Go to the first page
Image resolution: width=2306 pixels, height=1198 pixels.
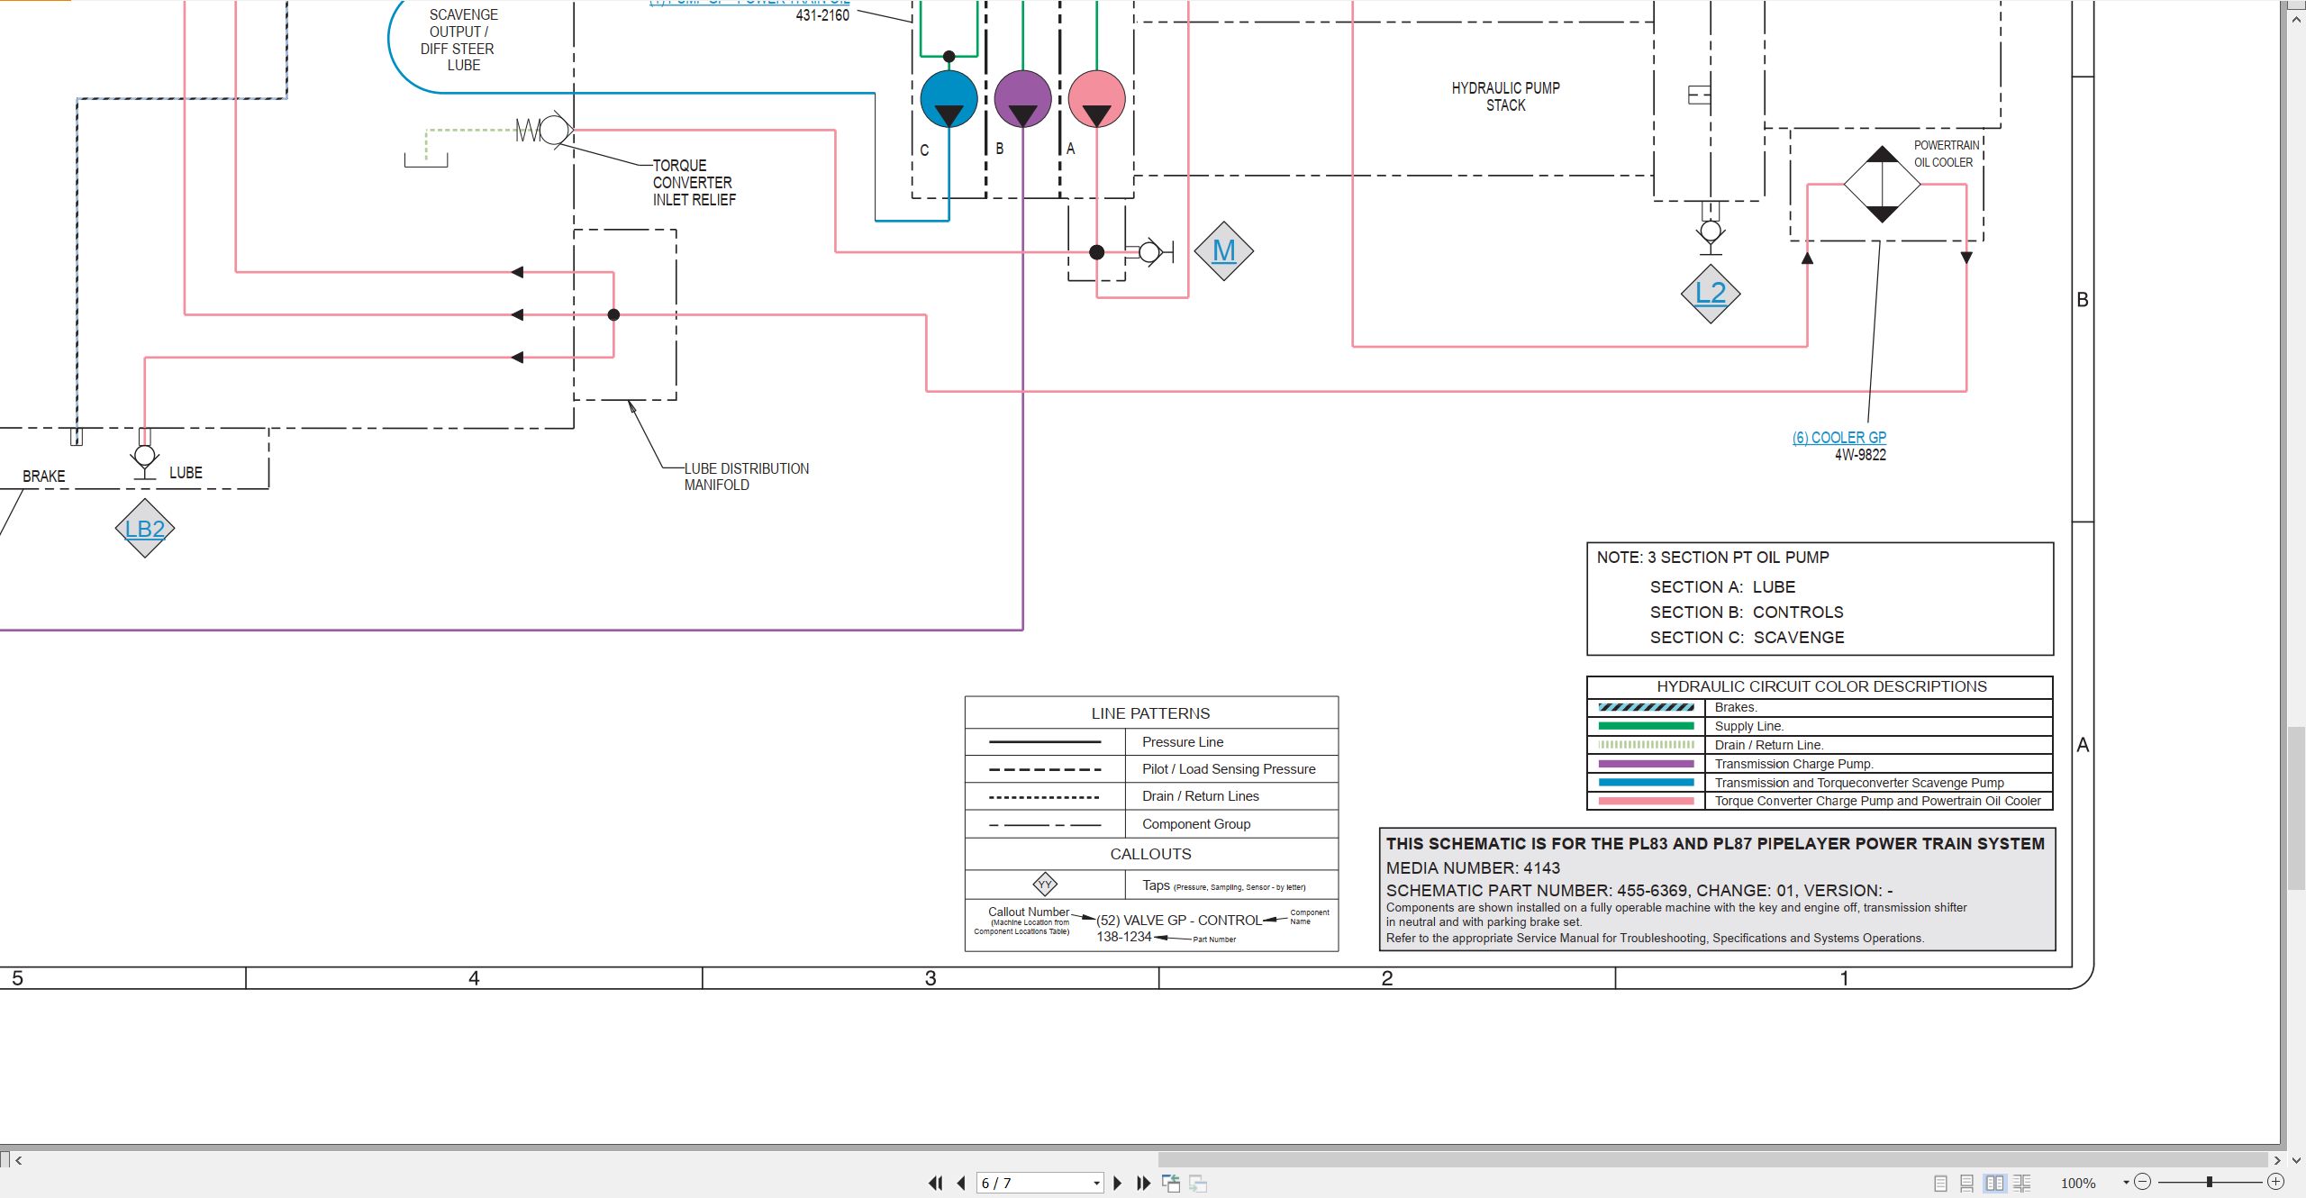[x=936, y=1183]
